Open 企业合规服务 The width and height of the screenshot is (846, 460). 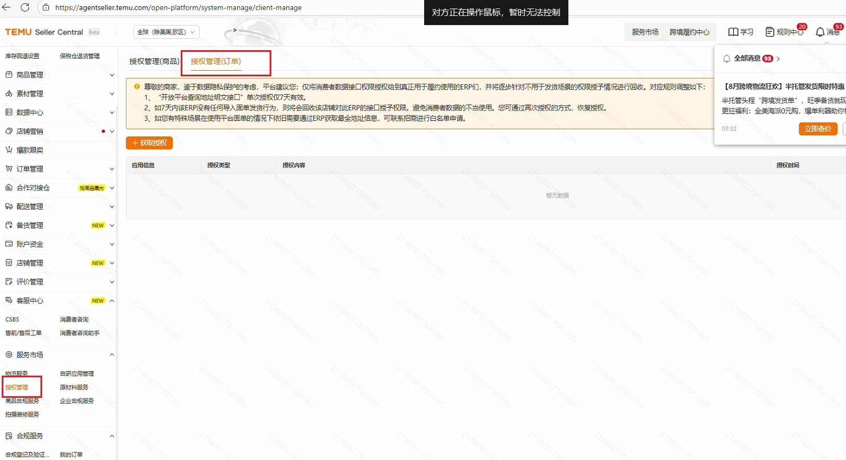pos(77,401)
